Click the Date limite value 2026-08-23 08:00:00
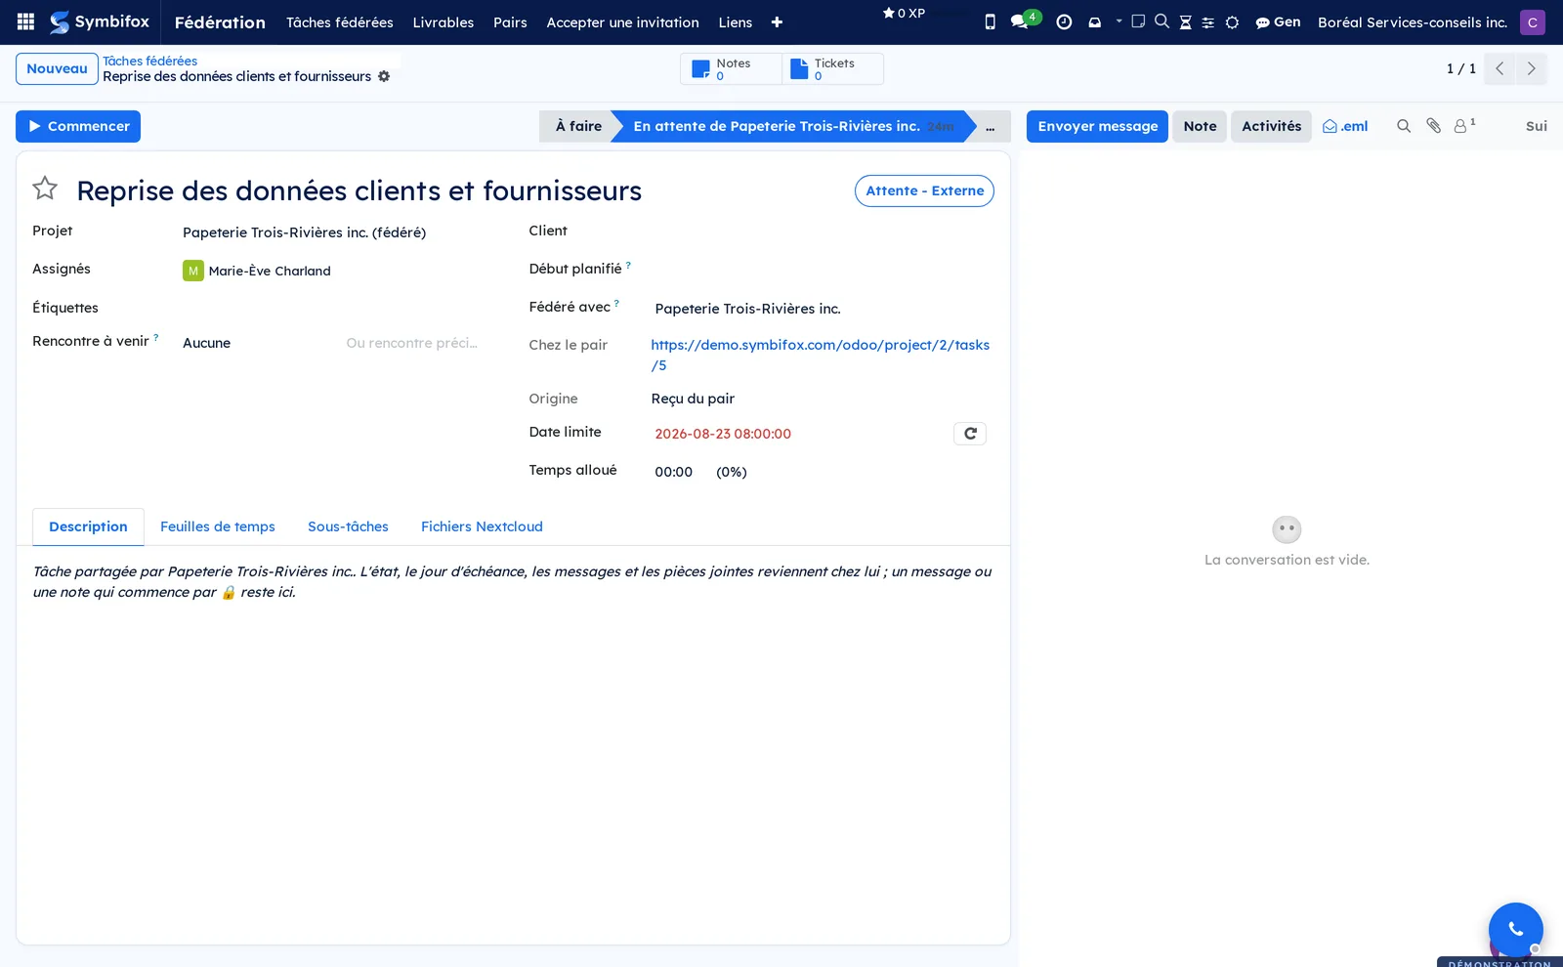This screenshot has width=1563, height=967. (723, 434)
